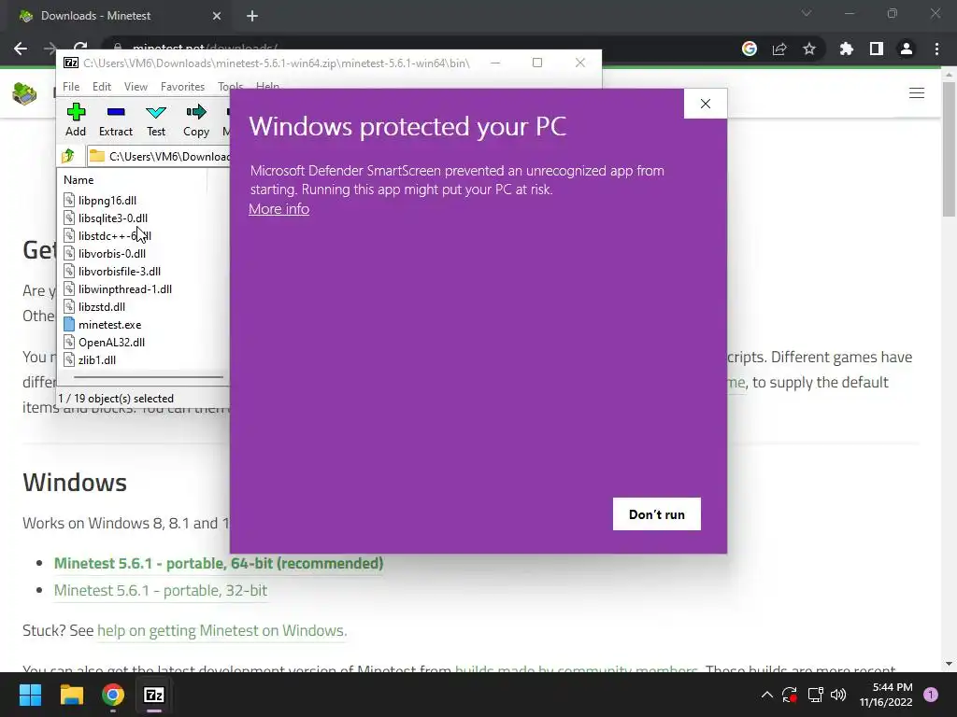
Task: Open Minetest 5.6.1 portable 32-bit link
Action: tap(161, 590)
